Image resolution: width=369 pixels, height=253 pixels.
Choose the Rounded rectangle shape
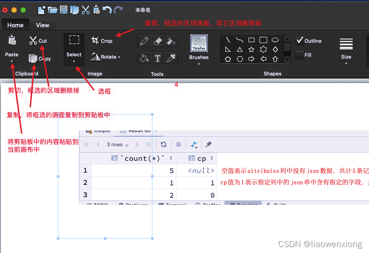[x=263, y=40]
